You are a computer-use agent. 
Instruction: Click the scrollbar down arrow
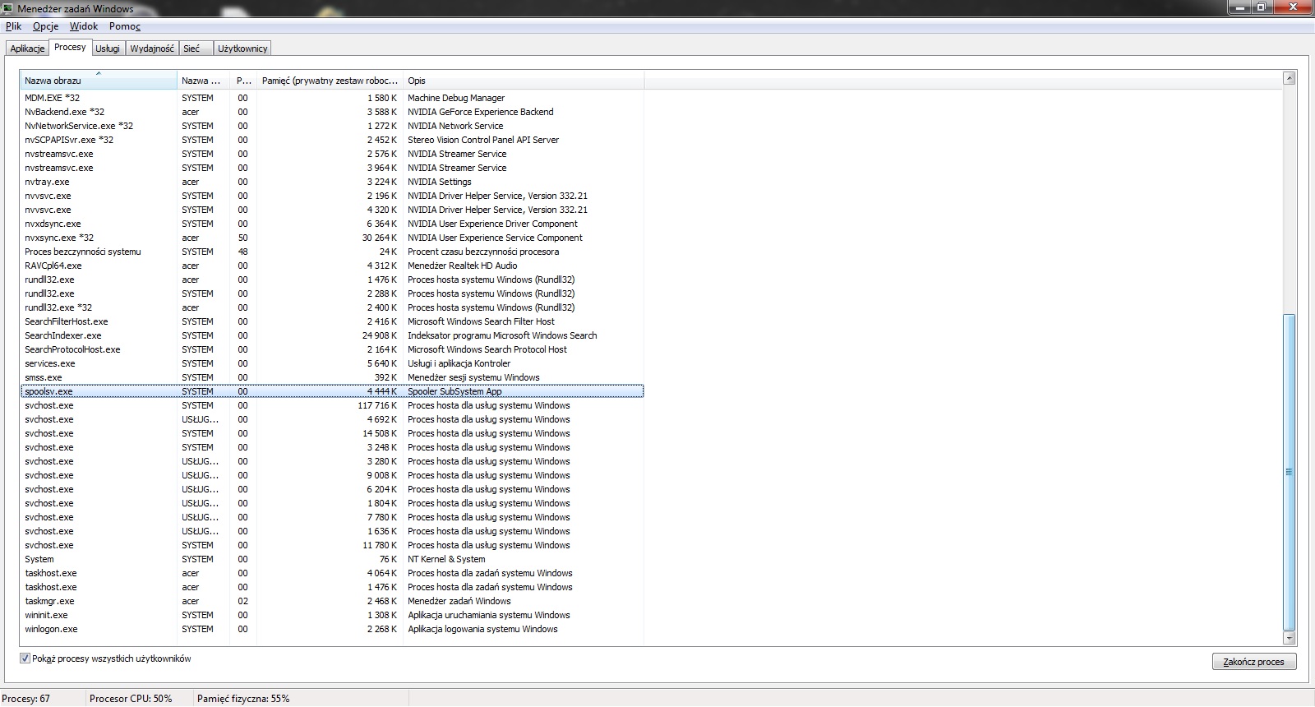1289,638
